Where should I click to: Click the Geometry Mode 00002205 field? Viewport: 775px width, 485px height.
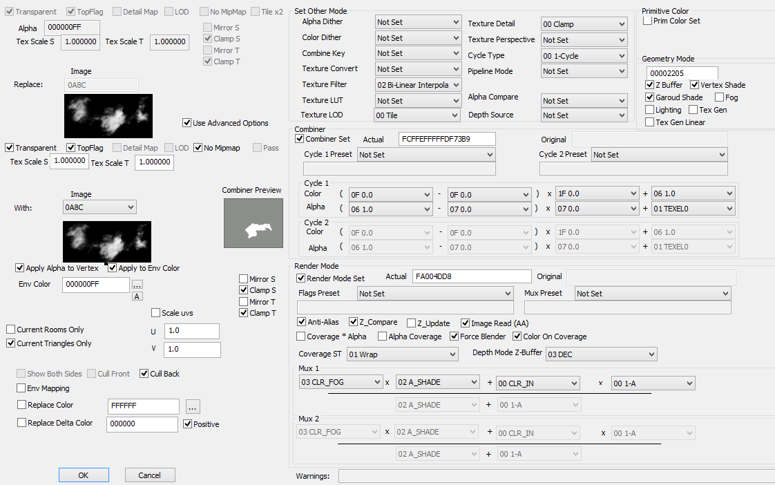[682, 73]
